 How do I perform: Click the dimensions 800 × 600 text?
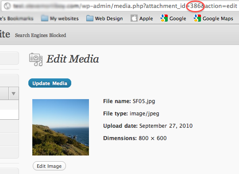pyautogui.click(x=153, y=138)
